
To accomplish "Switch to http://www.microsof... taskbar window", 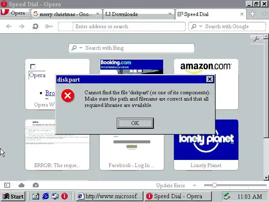I will (109, 197).
